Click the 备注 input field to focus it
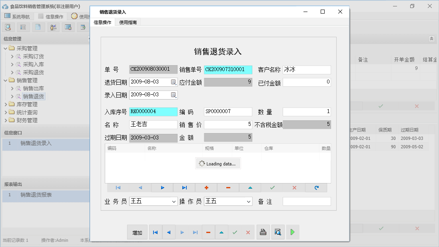This screenshot has width=439, height=247. (307, 201)
